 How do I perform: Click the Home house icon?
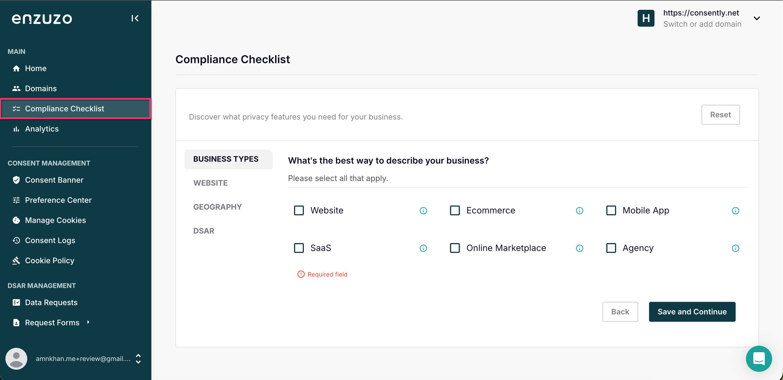pos(16,68)
